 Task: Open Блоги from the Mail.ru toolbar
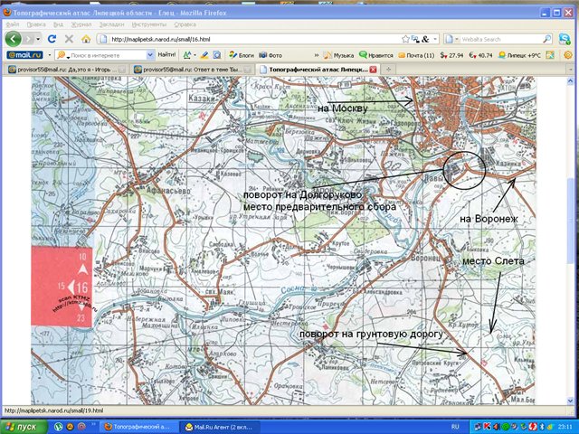(241, 55)
